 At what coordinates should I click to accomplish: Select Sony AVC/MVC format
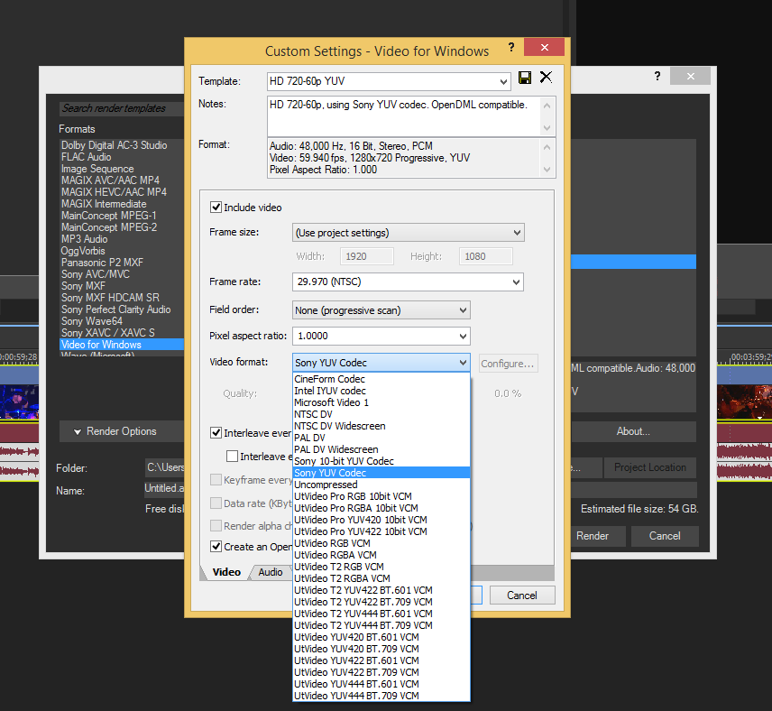click(x=121, y=274)
